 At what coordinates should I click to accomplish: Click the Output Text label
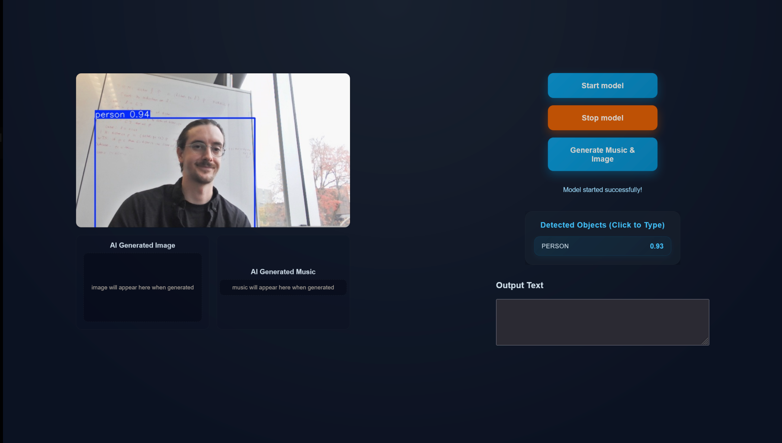[519, 285]
